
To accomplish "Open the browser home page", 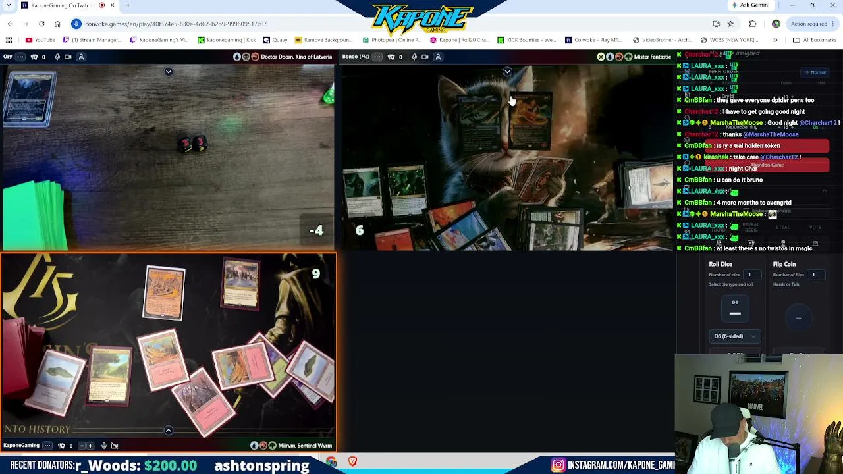I will tap(57, 24).
